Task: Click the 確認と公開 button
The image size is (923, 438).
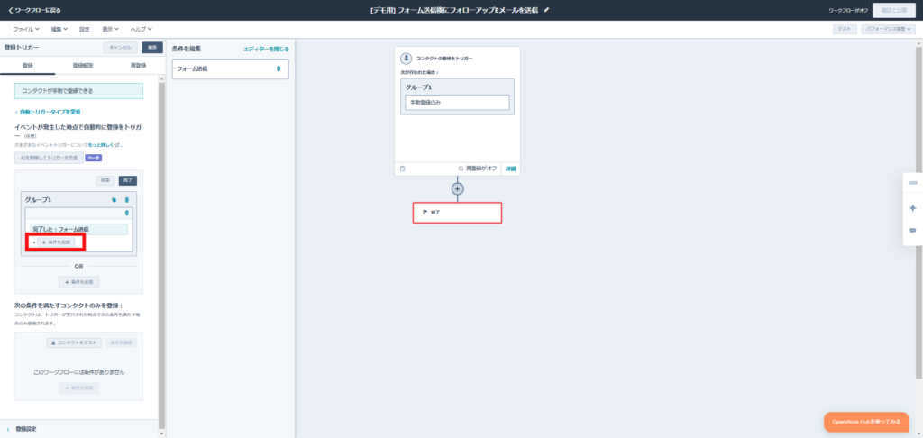Action: point(893,10)
